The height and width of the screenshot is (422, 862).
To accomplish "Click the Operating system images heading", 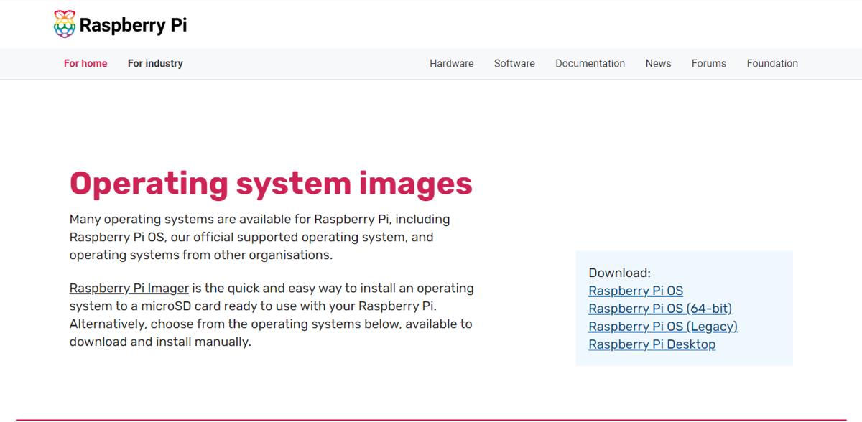I will point(271,183).
